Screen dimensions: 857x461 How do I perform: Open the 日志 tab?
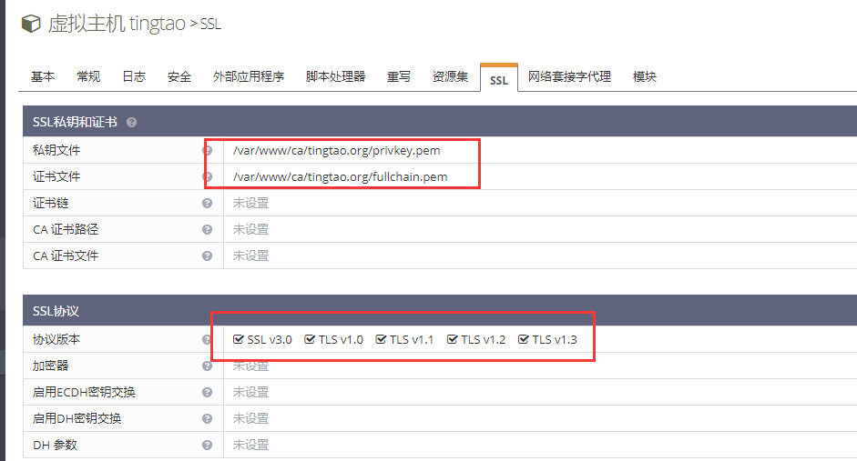[134, 77]
